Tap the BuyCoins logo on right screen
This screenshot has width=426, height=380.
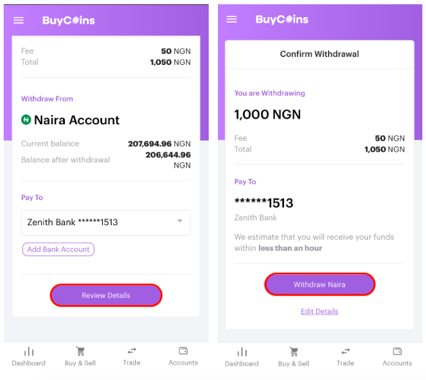pyautogui.click(x=282, y=20)
